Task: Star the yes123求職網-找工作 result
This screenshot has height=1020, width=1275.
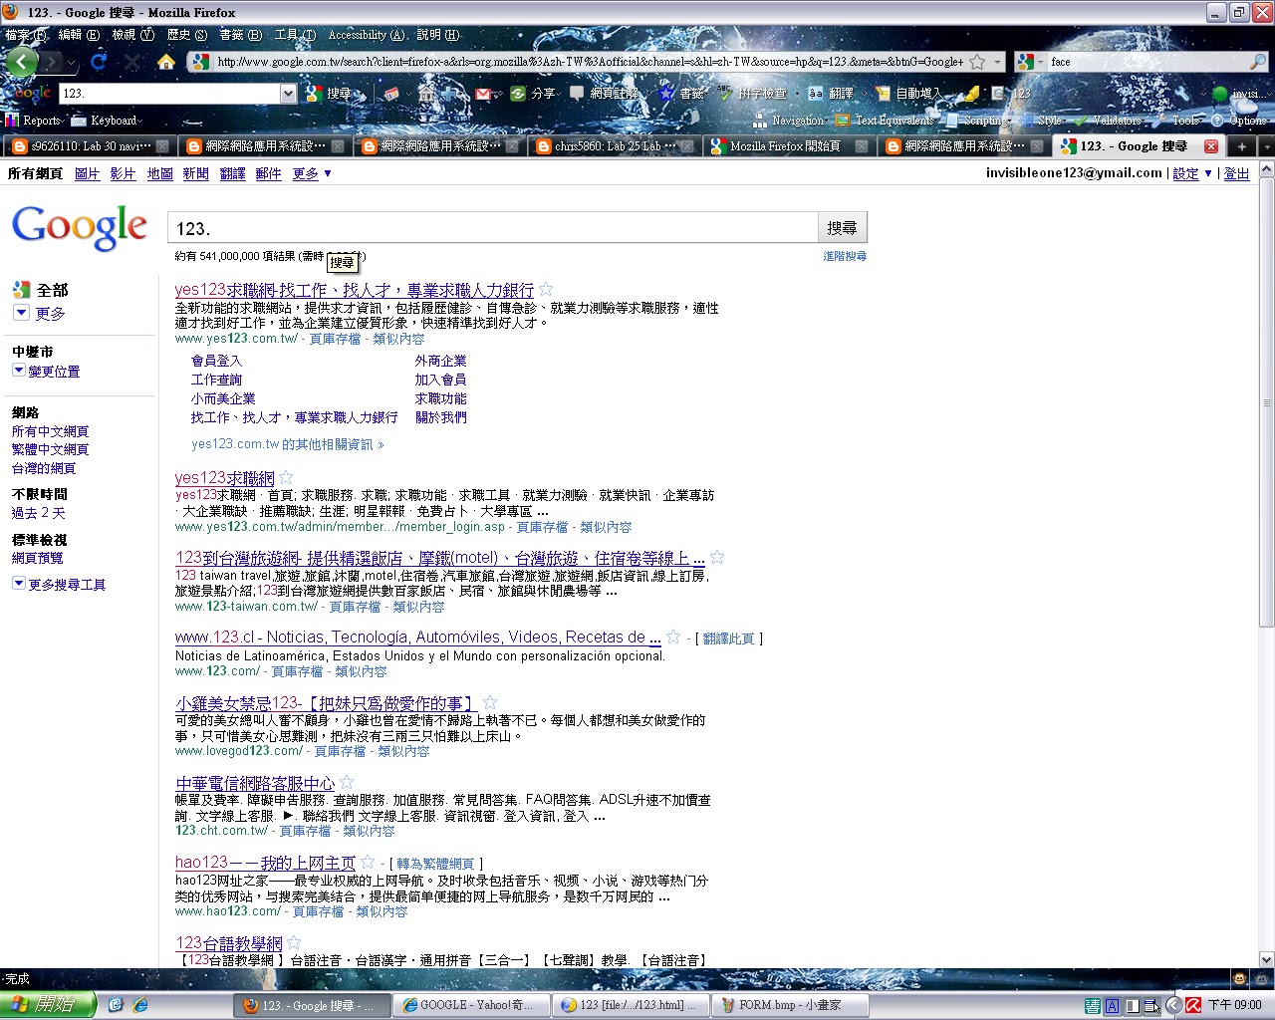Action: coord(546,290)
